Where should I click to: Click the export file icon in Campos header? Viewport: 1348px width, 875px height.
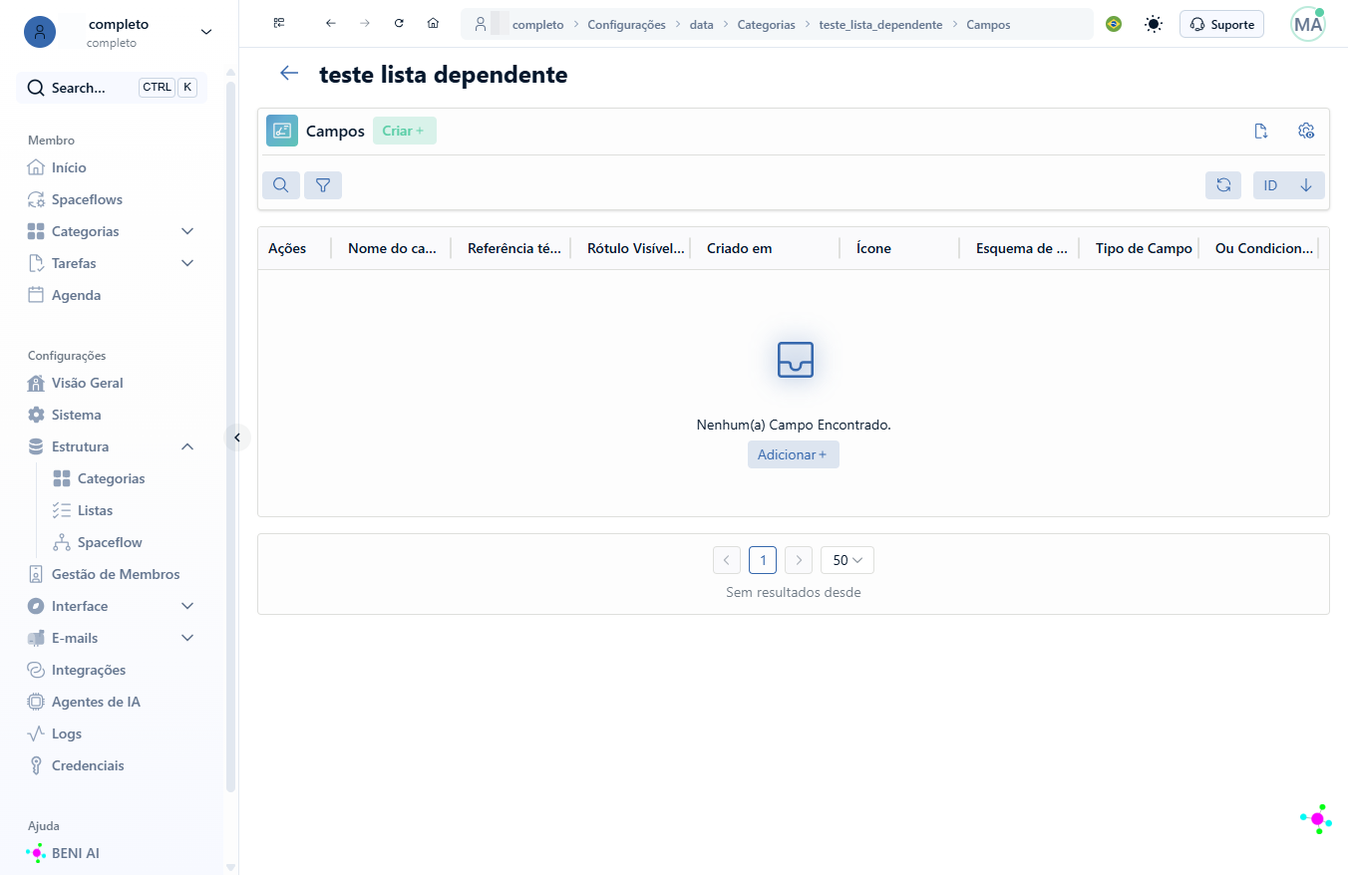tap(1260, 131)
